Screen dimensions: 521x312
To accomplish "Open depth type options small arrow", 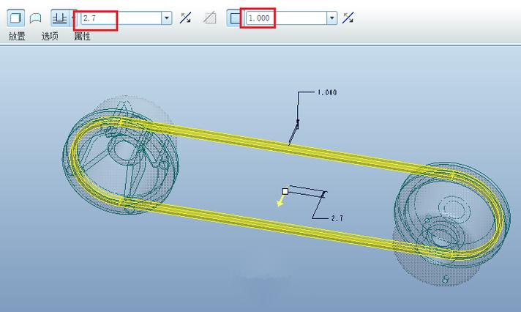I will click(x=73, y=18).
